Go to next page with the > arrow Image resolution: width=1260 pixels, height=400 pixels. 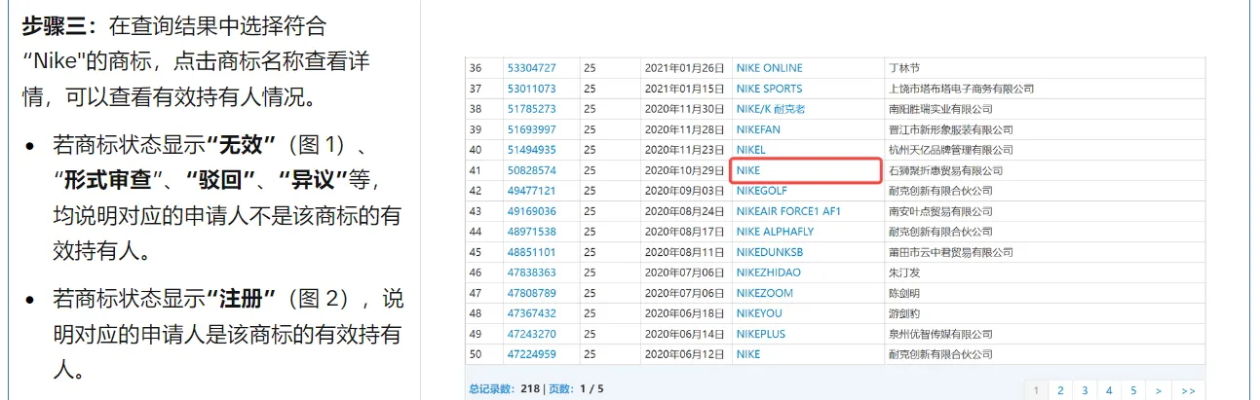[1158, 390]
